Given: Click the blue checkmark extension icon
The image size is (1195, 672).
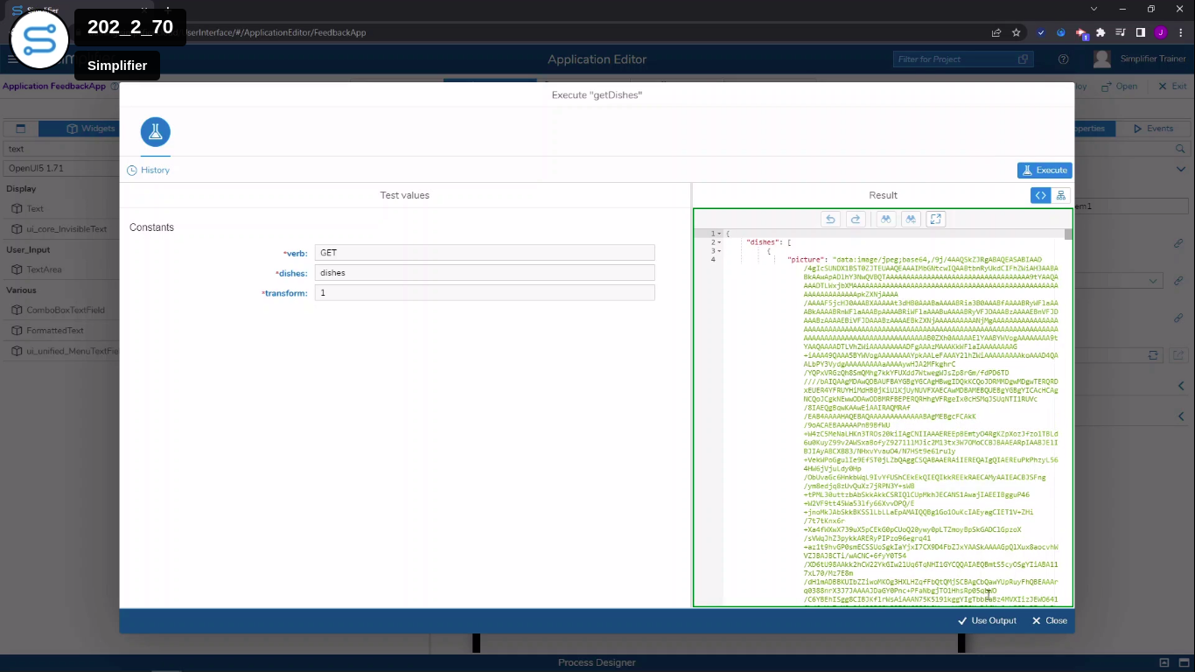Looking at the screenshot, I should point(1041,32).
